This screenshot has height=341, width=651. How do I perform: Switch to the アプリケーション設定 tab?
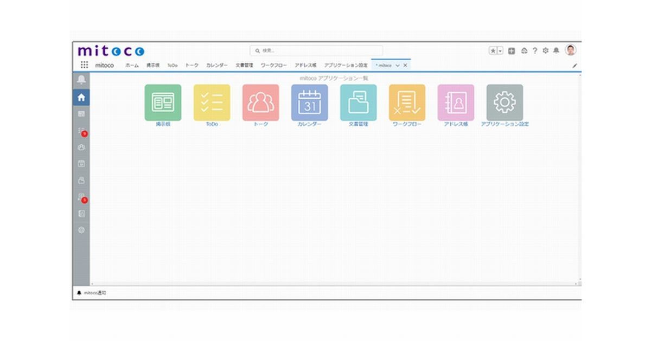[x=346, y=65]
